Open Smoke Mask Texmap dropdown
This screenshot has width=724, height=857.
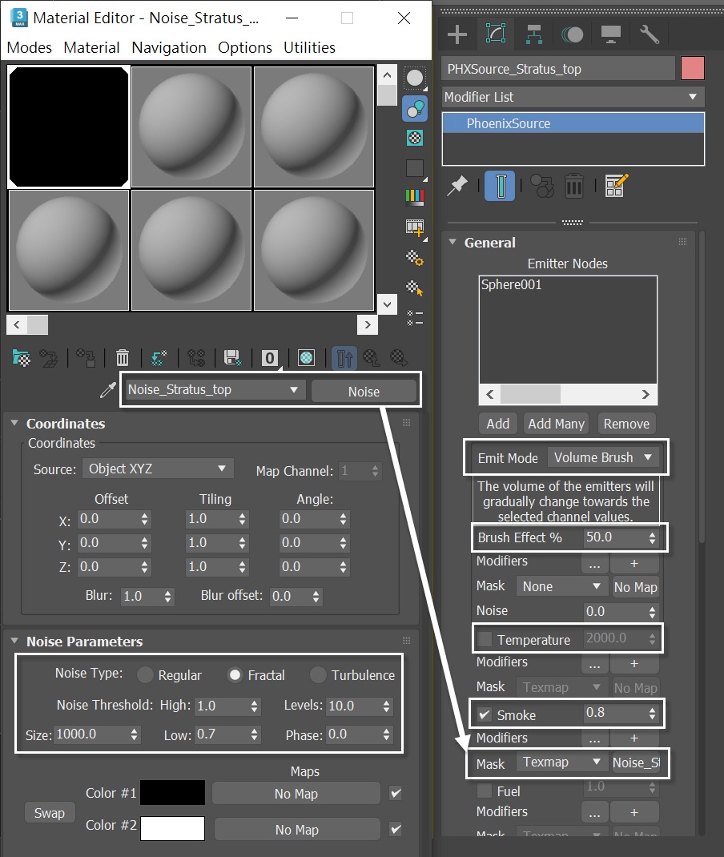[x=562, y=762]
